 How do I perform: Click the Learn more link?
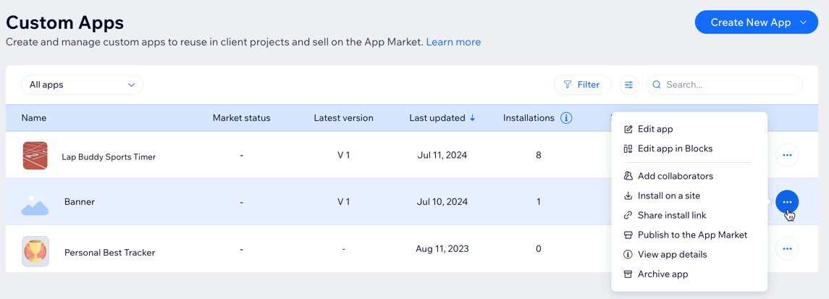pyautogui.click(x=453, y=42)
